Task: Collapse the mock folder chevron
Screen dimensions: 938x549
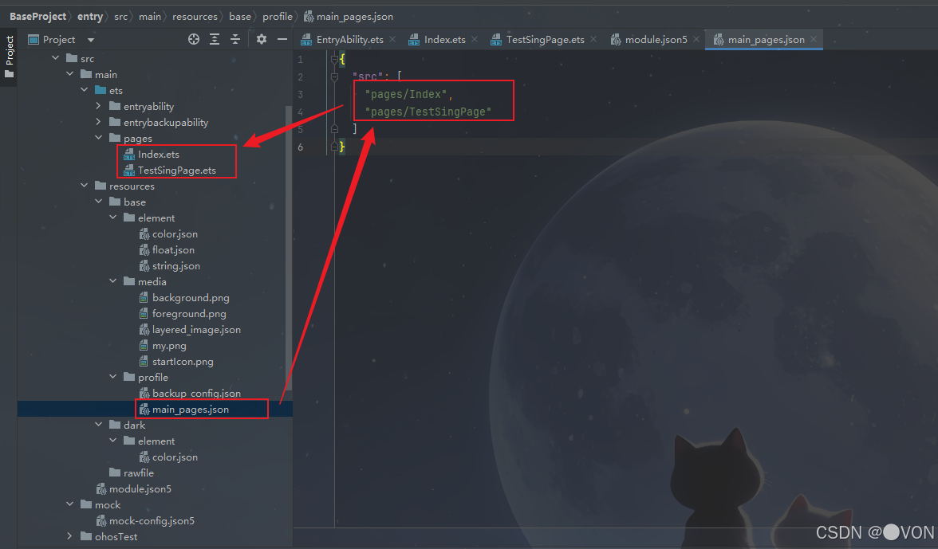Action: 70,504
